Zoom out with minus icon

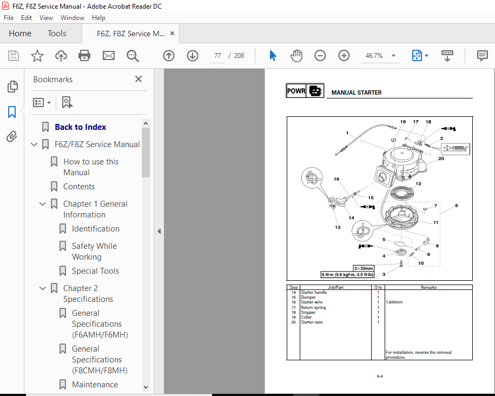click(320, 56)
